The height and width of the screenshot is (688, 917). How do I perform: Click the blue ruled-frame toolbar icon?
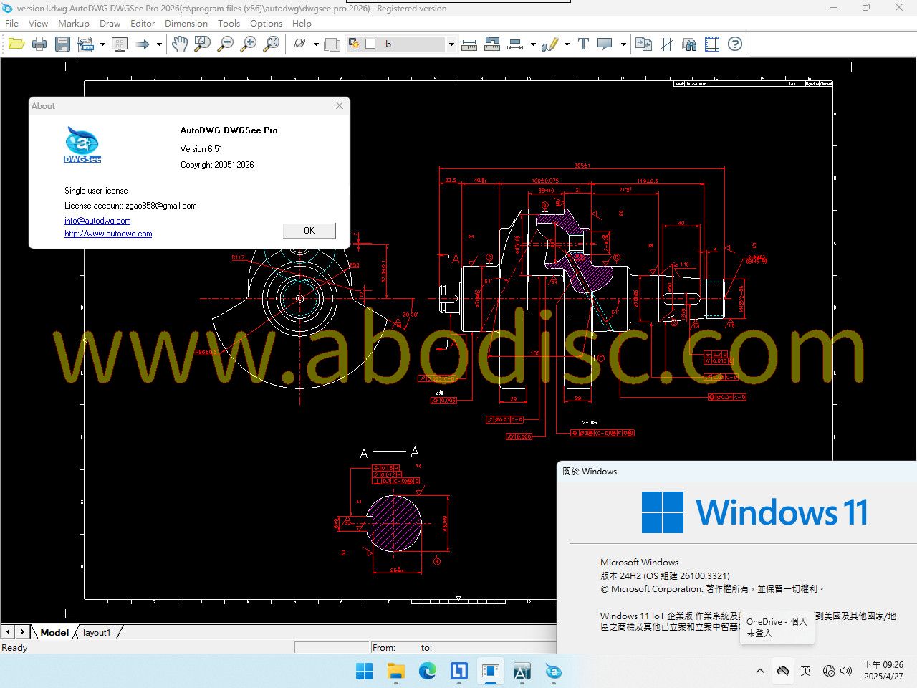point(712,44)
